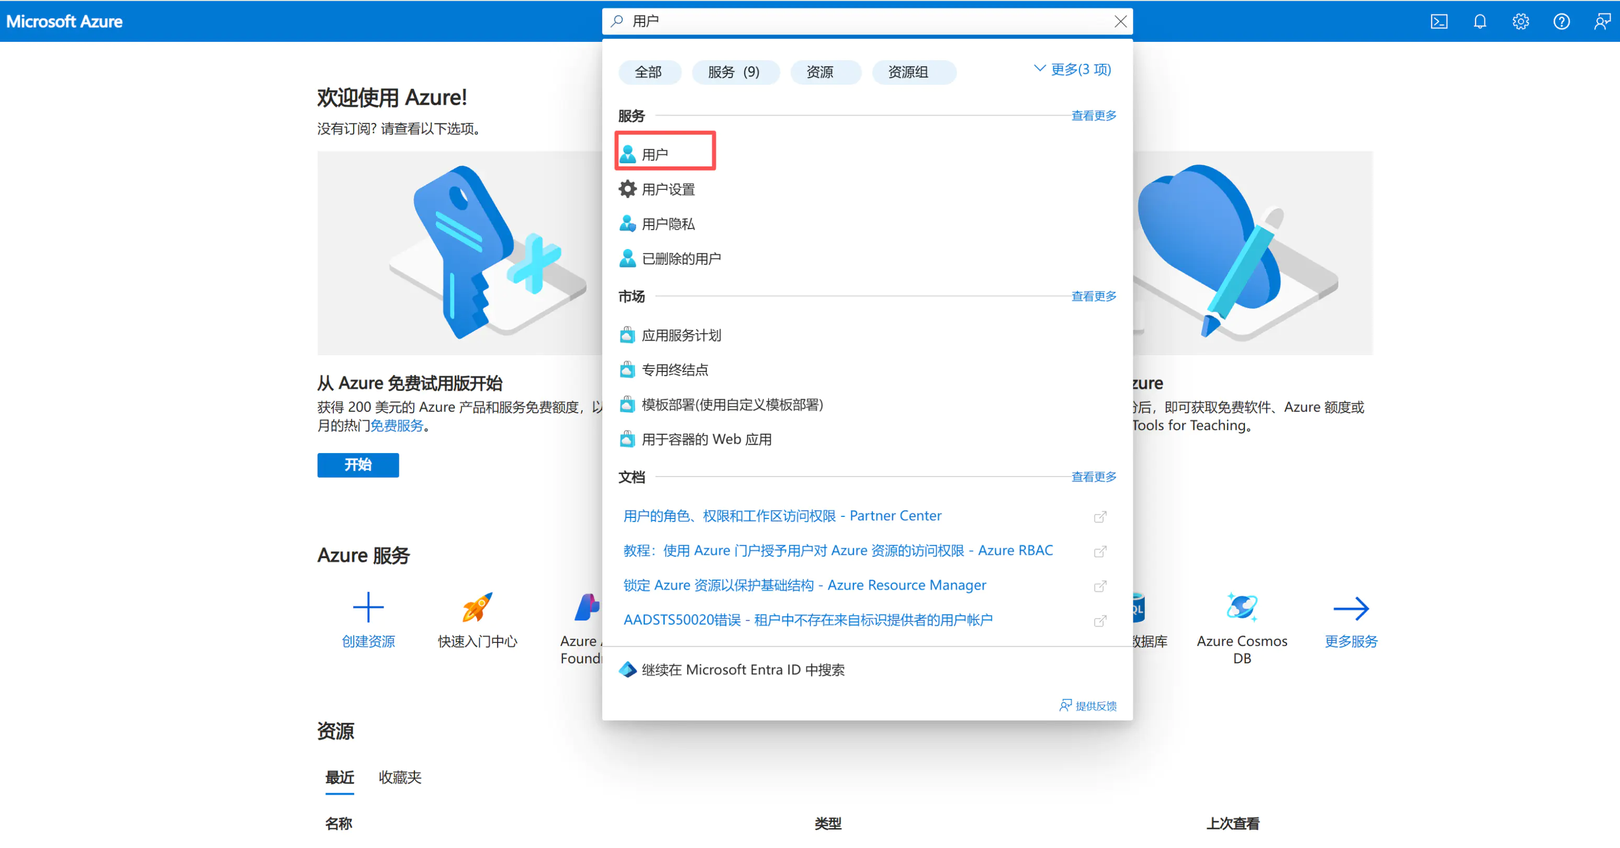Click 查看更多 beside 文档 section
The width and height of the screenshot is (1620, 848).
tap(1093, 477)
